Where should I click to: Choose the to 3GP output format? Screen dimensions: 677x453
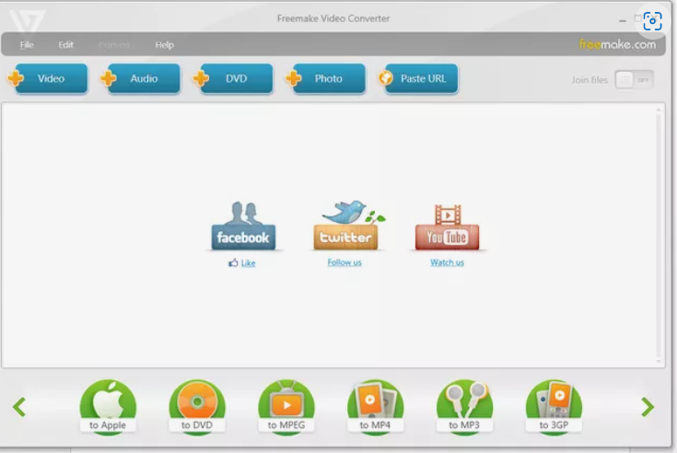pyautogui.click(x=554, y=407)
